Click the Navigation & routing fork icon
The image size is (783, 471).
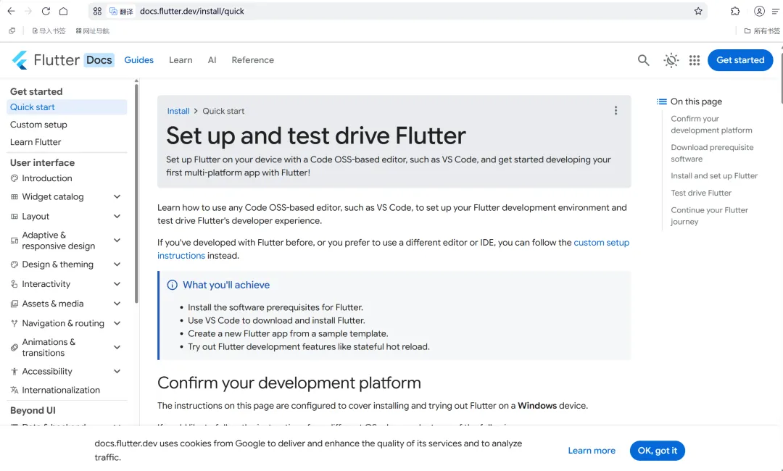[14, 322]
